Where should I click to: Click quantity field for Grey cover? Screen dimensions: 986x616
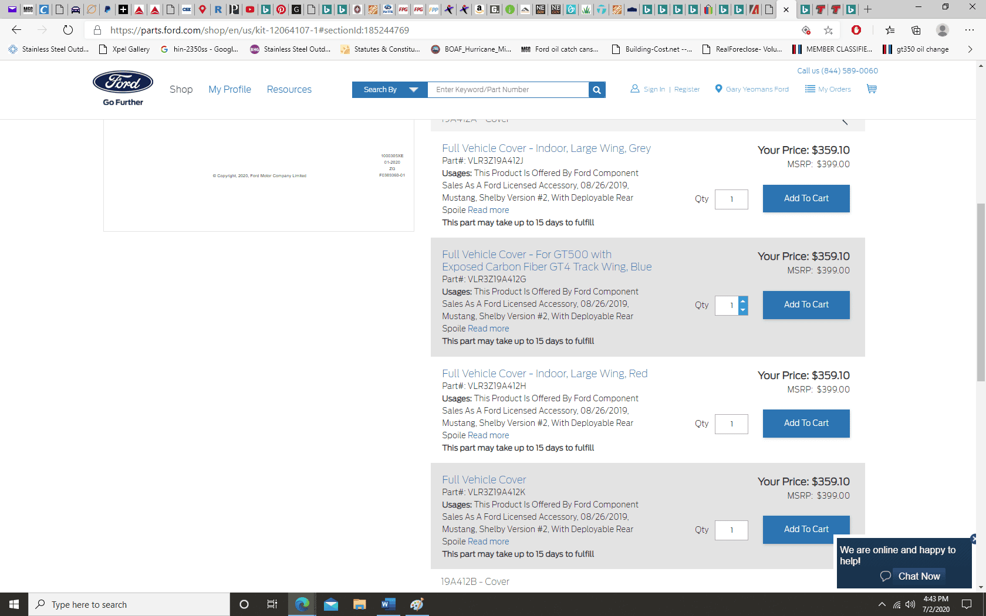pos(731,199)
